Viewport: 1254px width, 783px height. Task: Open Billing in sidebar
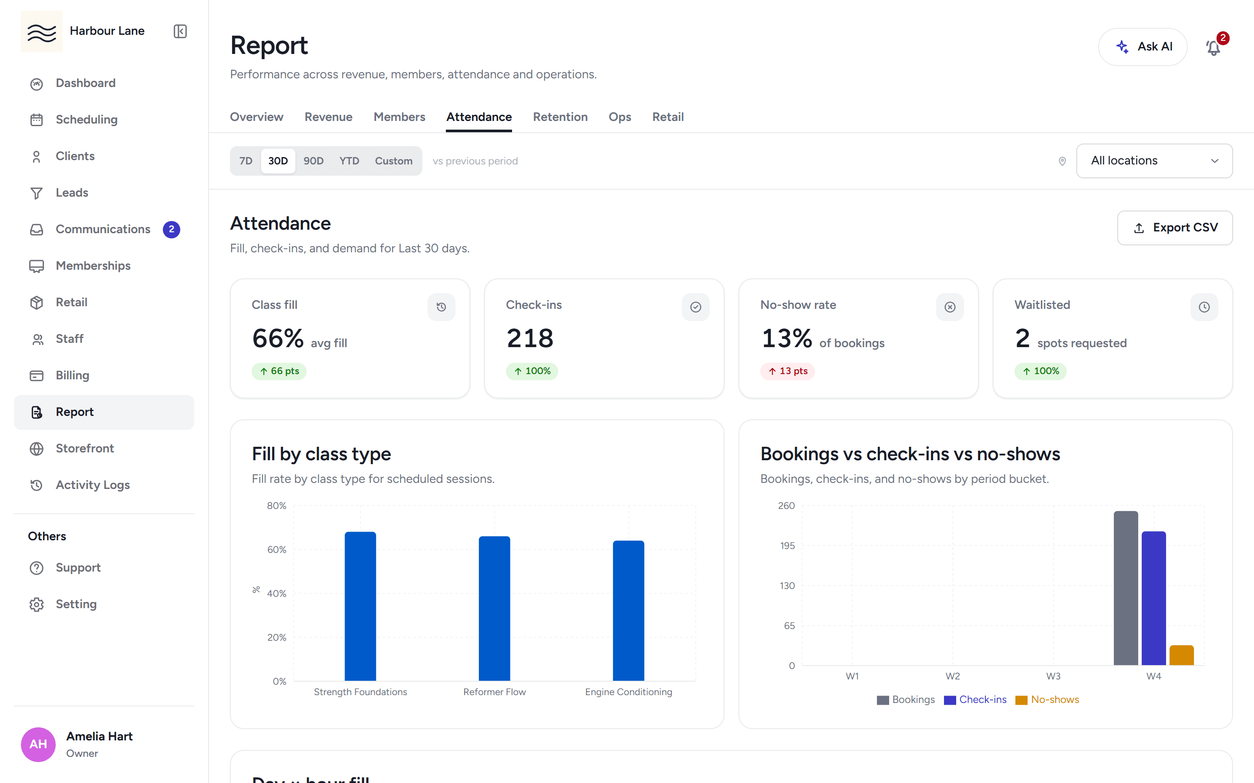click(104, 375)
